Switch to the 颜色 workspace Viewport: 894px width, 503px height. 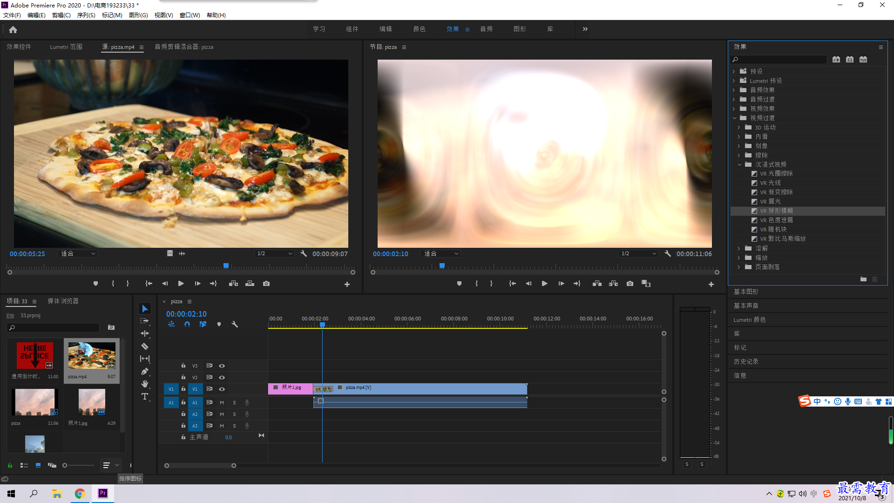pyautogui.click(x=419, y=29)
